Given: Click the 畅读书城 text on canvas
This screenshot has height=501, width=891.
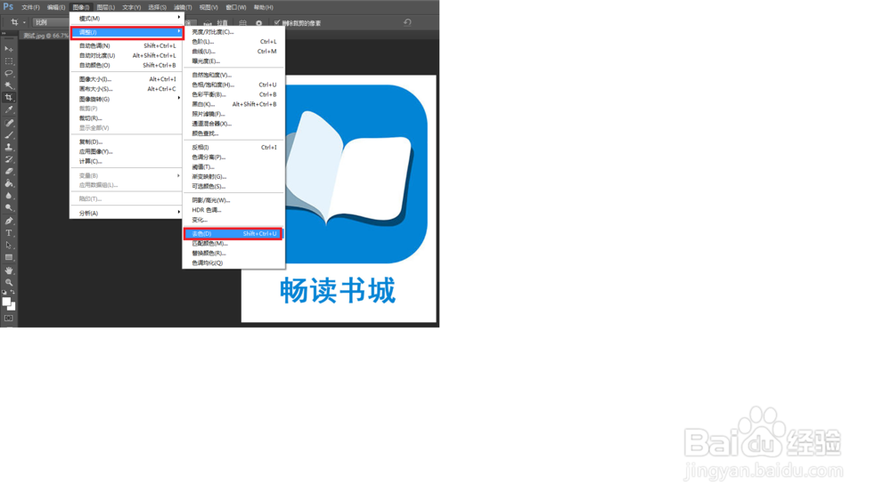Looking at the screenshot, I should 338,290.
